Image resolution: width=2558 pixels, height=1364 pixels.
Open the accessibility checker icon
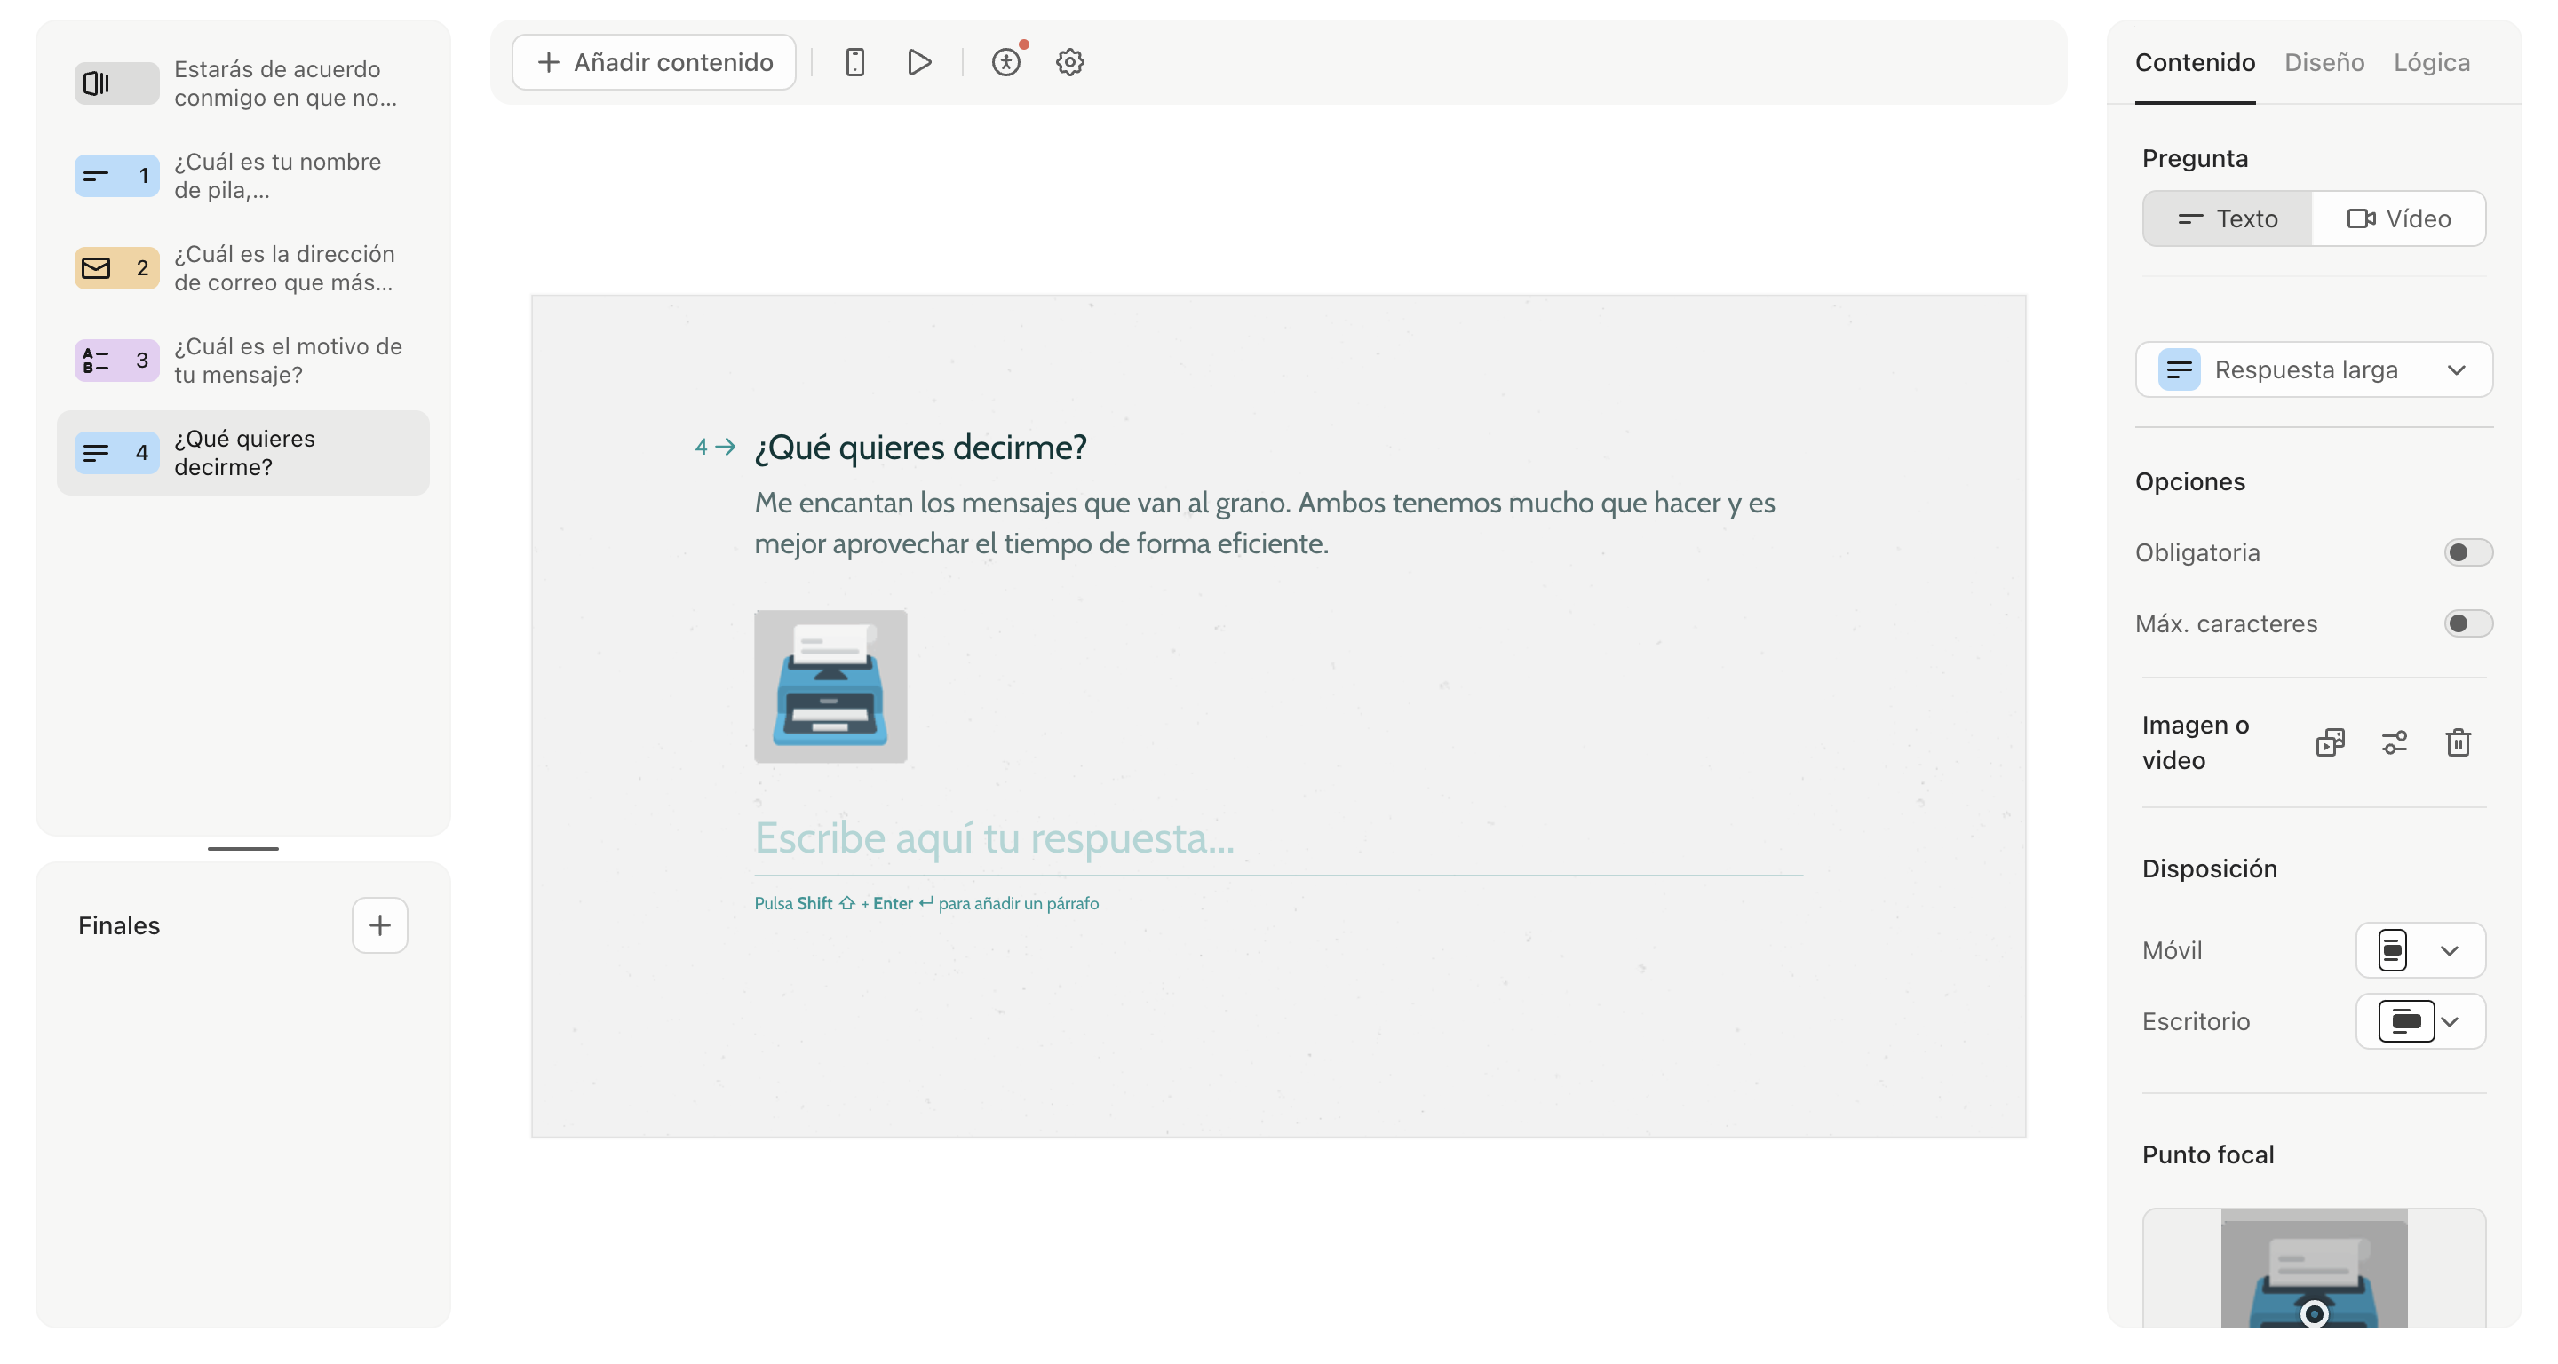click(x=1006, y=61)
